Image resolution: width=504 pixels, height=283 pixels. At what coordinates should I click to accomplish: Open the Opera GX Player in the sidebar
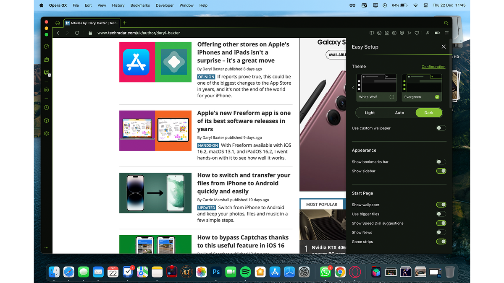46,90
